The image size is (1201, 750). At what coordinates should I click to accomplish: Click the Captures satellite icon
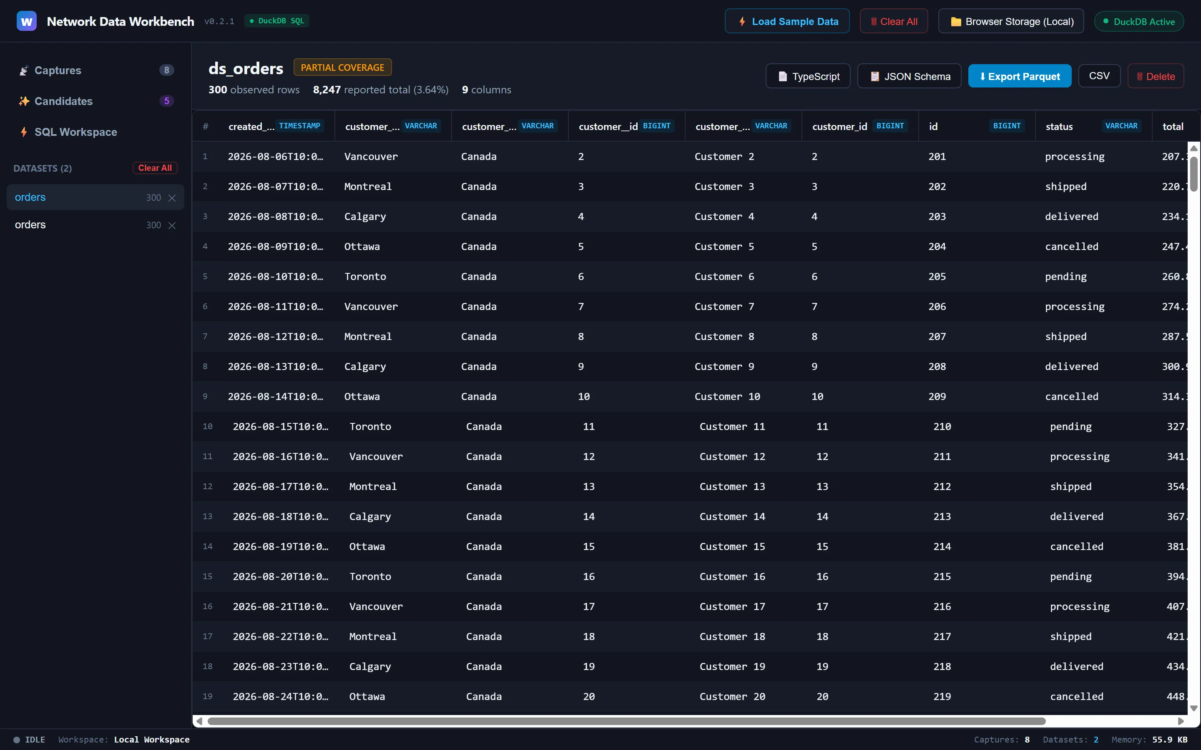(x=23, y=70)
